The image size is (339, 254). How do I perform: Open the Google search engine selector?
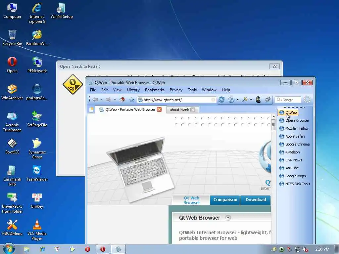pyautogui.click(x=279, y=100)
